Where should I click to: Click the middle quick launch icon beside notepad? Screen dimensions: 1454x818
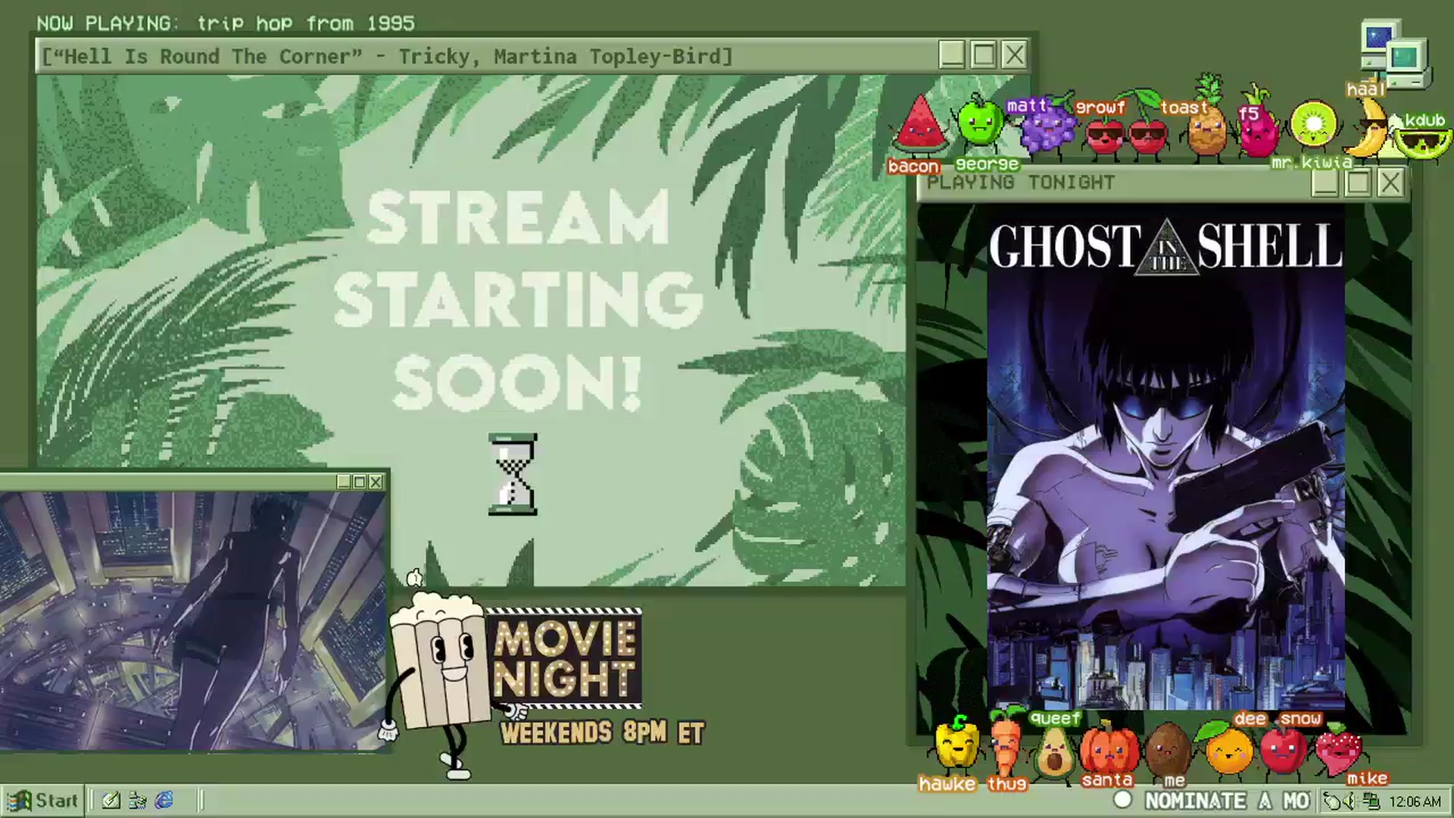[x=138, y=801]
